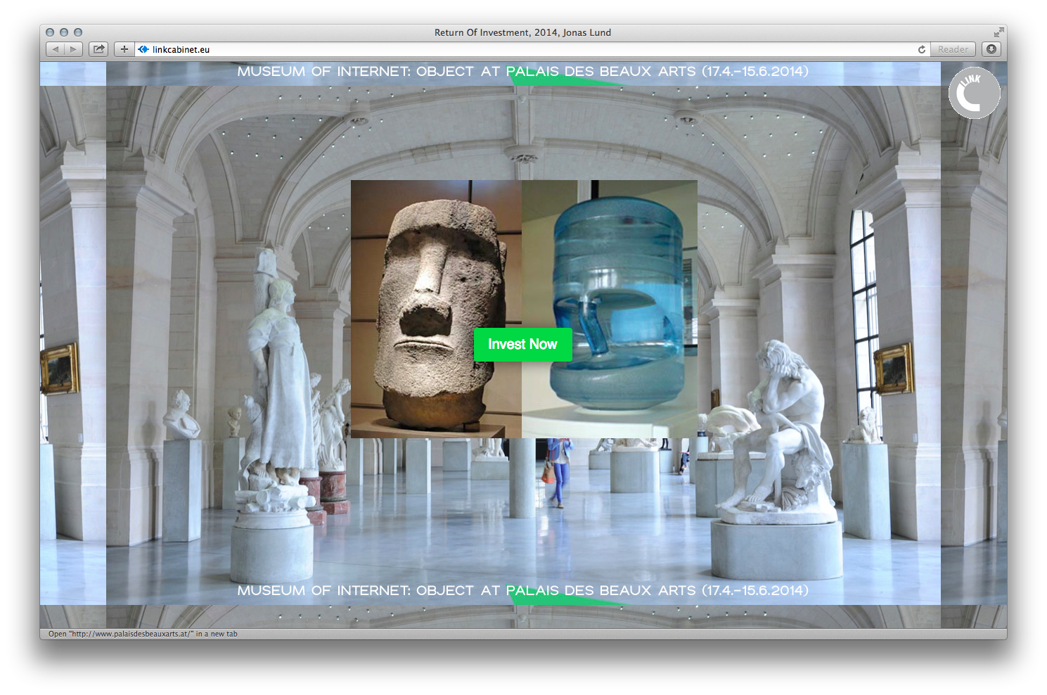Enter full screen via top-right arrows

click(x=998, y=32)
